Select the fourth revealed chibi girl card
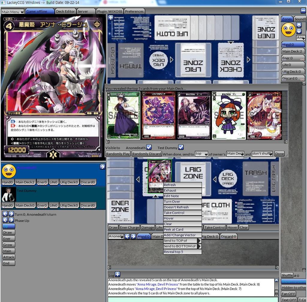The height and width of the screenshot is (302, 307). point(229,115)
